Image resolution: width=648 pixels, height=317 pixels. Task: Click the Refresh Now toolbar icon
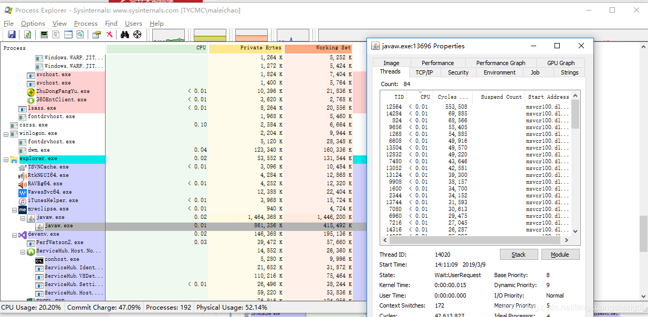pyautogui.click(x=27, y=35)
